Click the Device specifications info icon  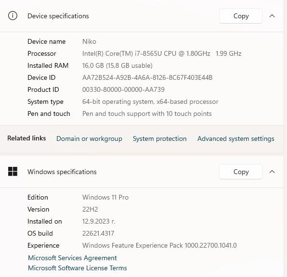[13, 16]
